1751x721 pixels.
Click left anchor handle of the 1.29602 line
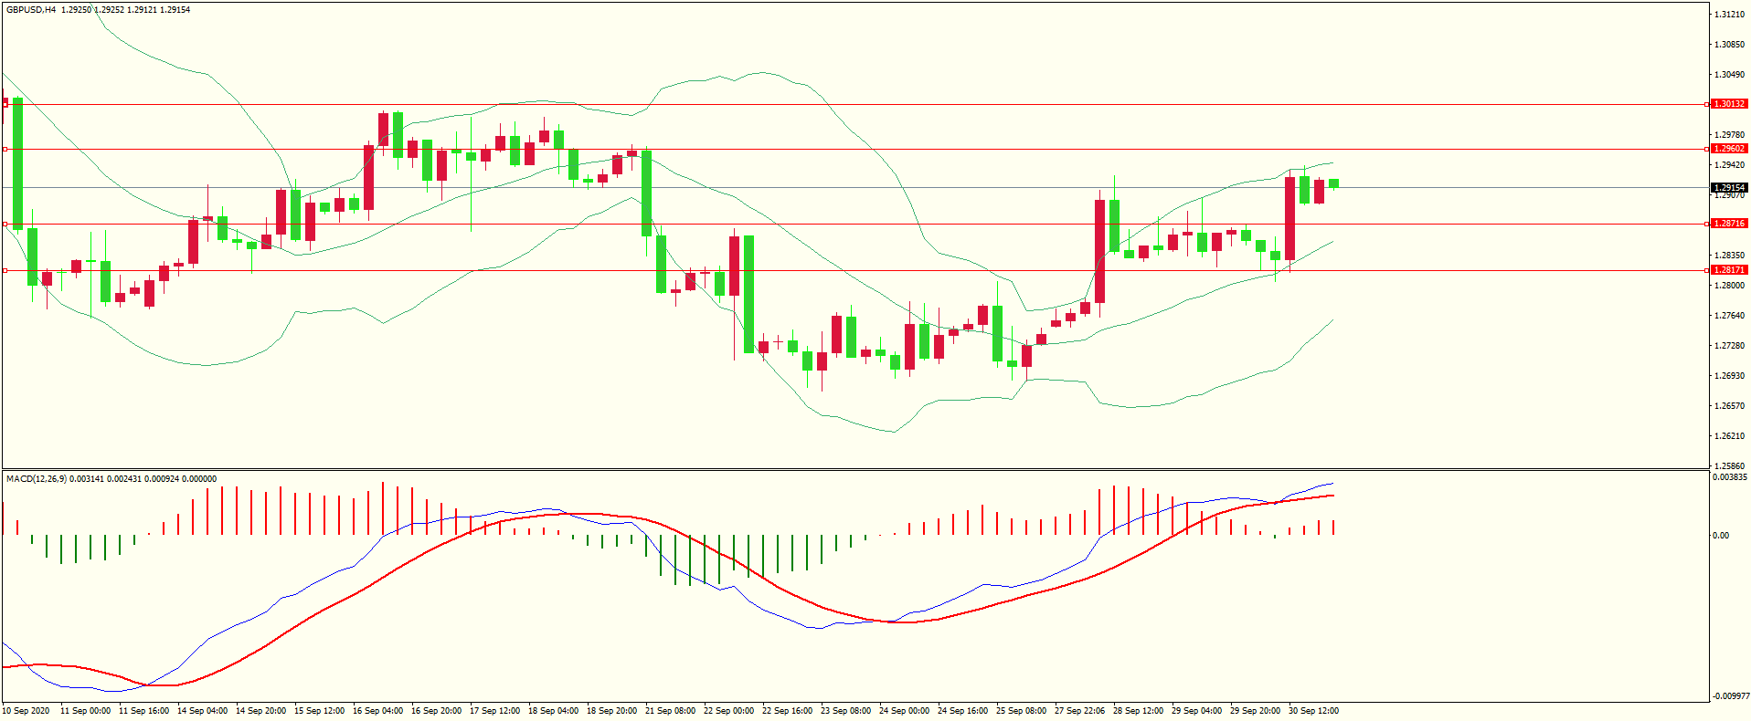tap(5, 149)
